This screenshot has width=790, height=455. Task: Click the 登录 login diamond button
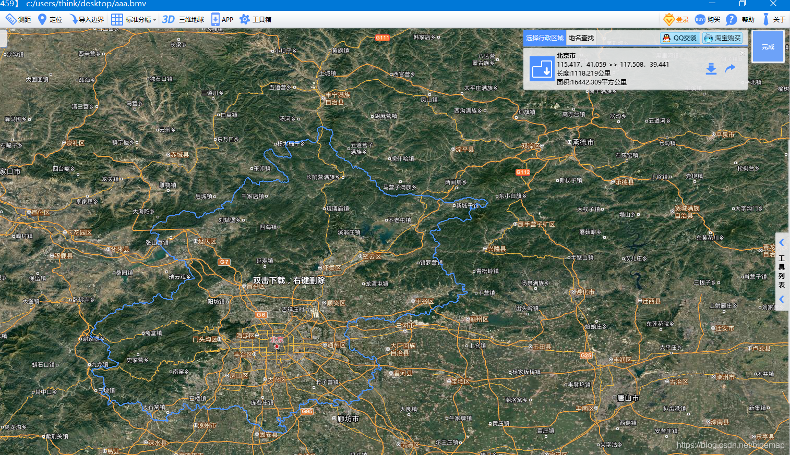tap(676, 19)
